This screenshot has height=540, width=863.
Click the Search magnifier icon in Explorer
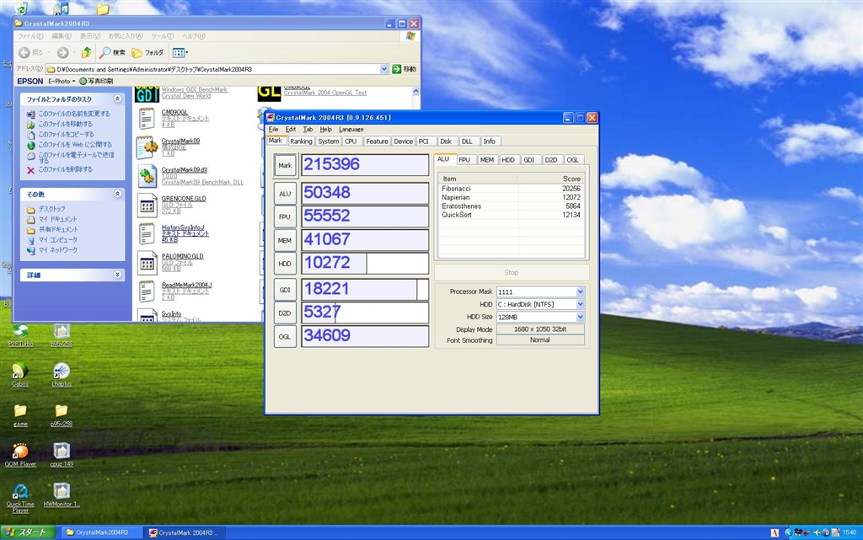pos(105,53)
